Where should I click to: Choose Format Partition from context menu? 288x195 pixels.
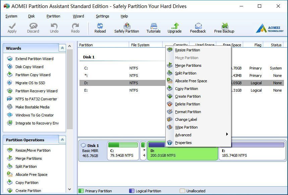[x=198, y=112]
